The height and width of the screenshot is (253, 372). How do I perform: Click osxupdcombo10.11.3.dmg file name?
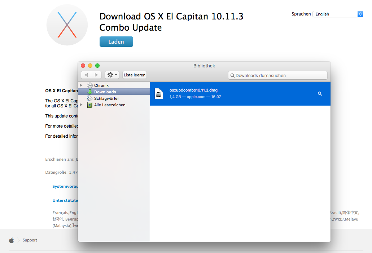tap(194, 90)
